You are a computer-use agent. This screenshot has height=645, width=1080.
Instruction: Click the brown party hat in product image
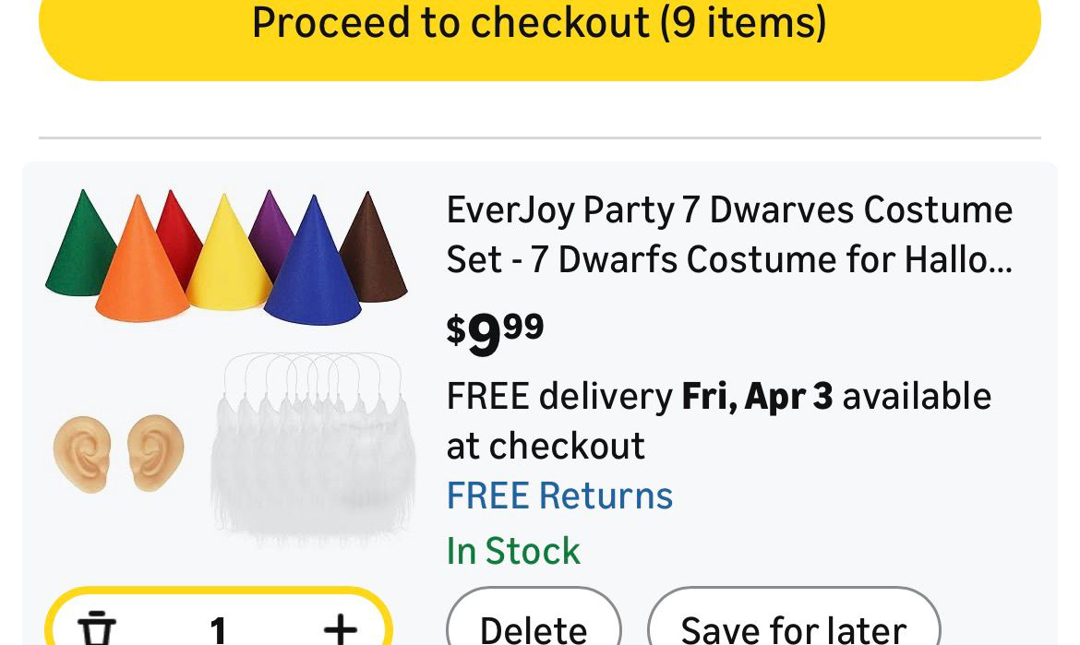pos(374,254)
